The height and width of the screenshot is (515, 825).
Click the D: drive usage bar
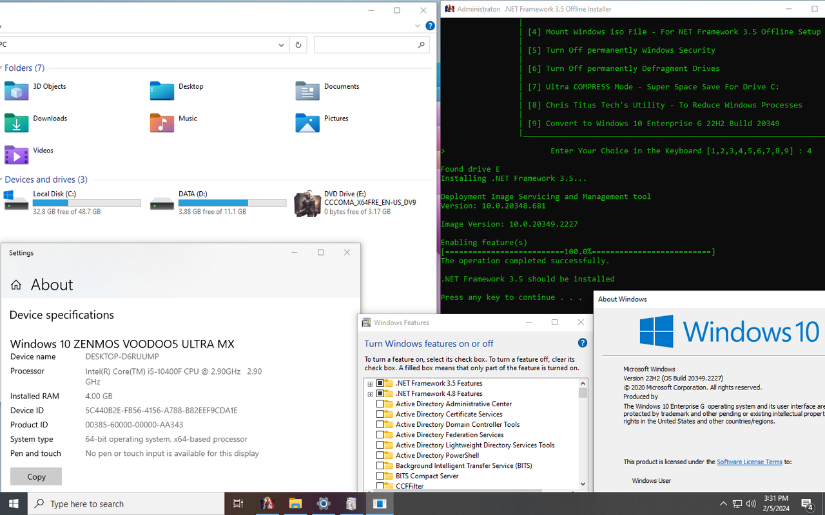point(233,203)
